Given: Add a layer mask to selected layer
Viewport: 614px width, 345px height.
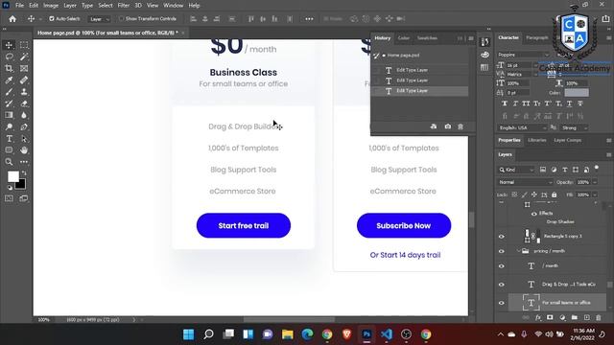Looking at the screenshot, I should click(x=550, y=317).
